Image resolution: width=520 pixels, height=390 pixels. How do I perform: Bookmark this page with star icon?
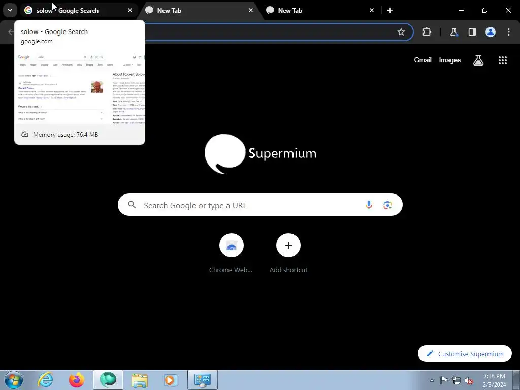(401, 32)
